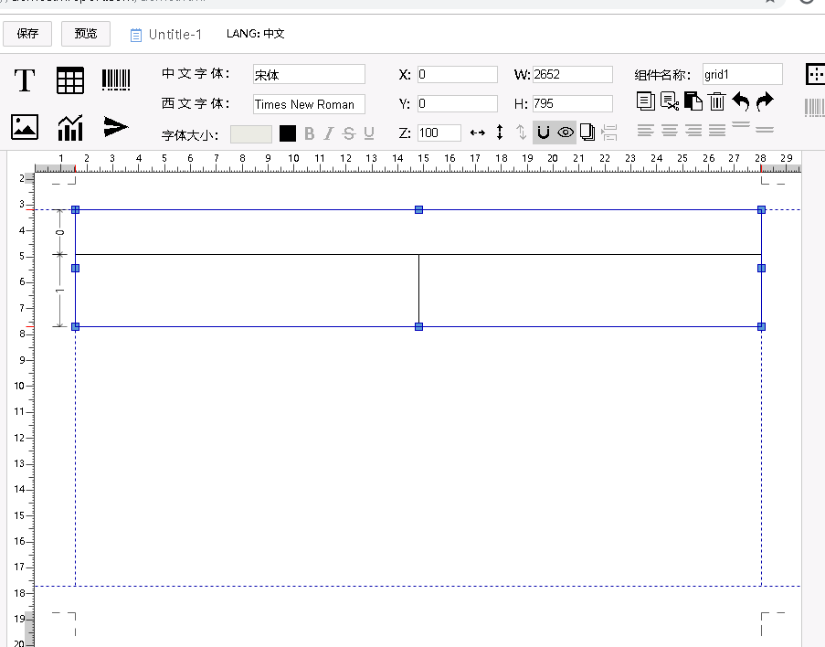The width and height of the screenshot is (825, 647).
Task: Click the left-middle grid resize handle
Action: tap(75, 268)
